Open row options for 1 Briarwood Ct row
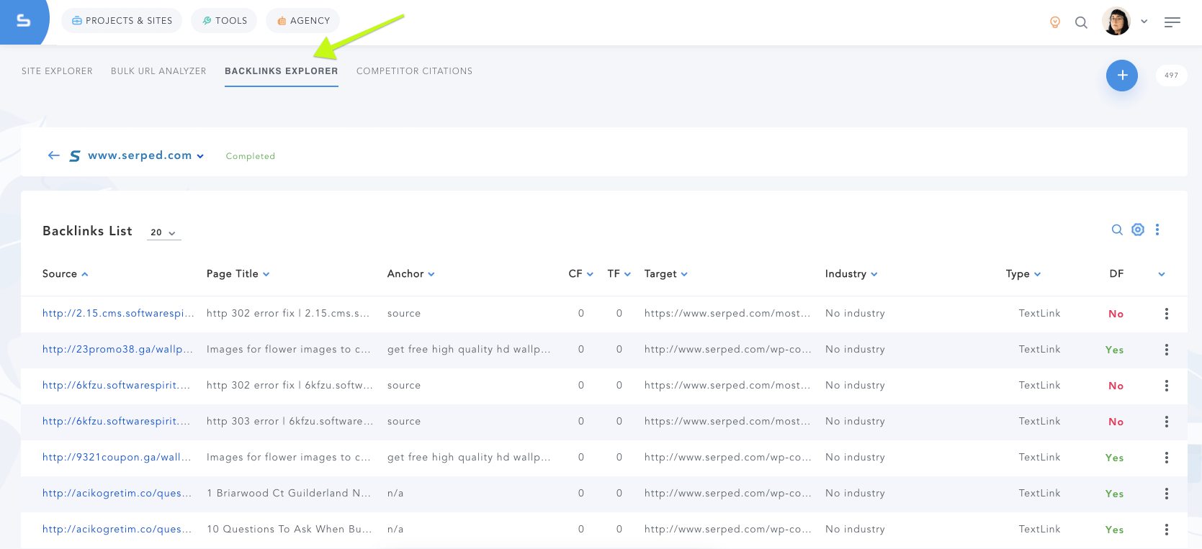This screenshot has height=549, width=1202. click(1167, 494)
